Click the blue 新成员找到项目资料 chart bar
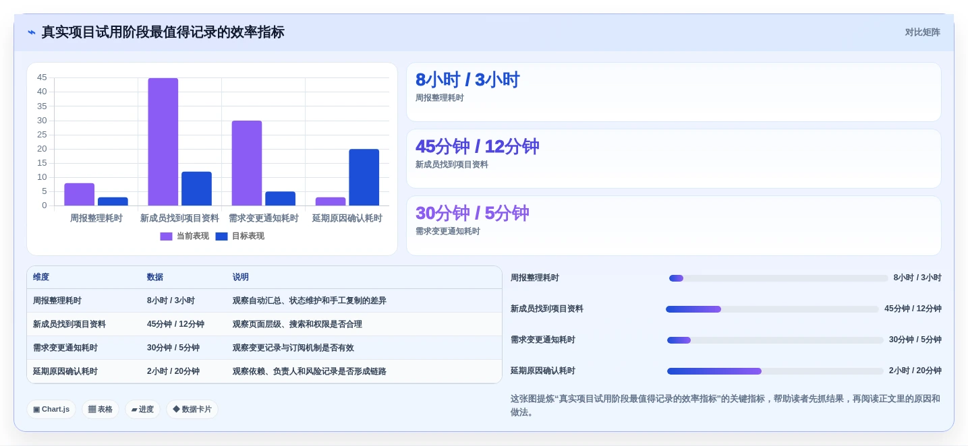Screen dimensions: 968x446 [x=196, y=189]
